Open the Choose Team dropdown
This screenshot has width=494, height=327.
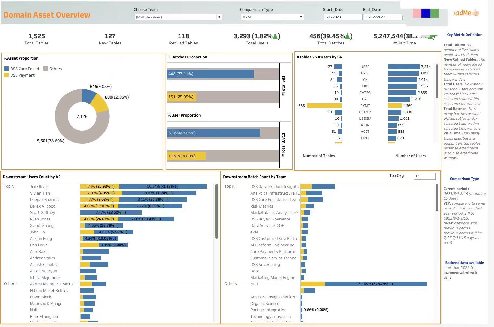[x=178, y=17]
